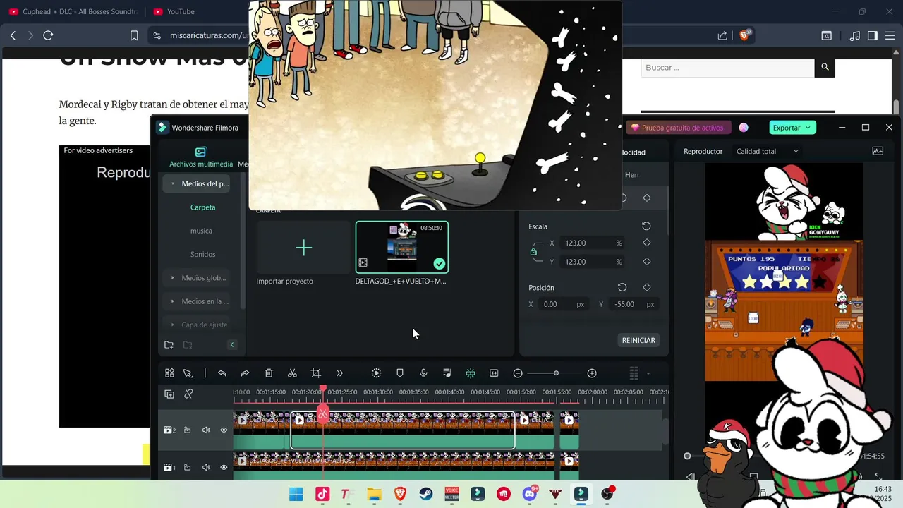Select the Carpeta folder

[x=202, y=207]
